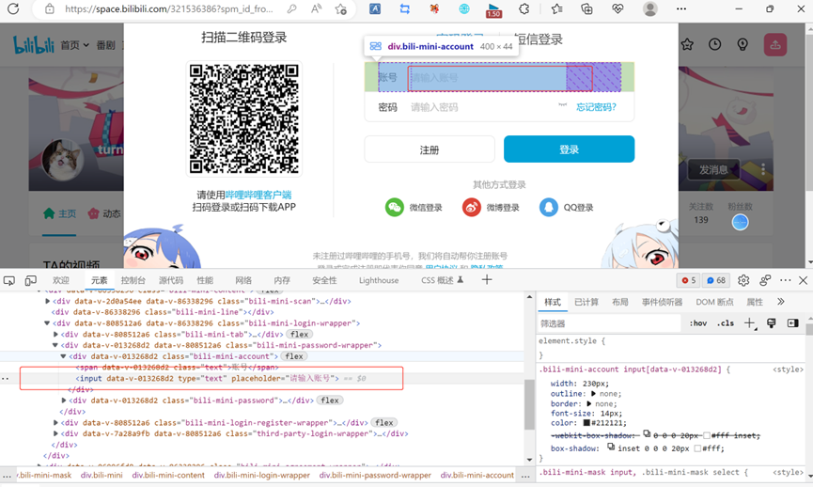The height and width of the screenshot is (487, 813).
Task: Click the flex badge beside bili-mini-password
Action: tap(330, 401)
